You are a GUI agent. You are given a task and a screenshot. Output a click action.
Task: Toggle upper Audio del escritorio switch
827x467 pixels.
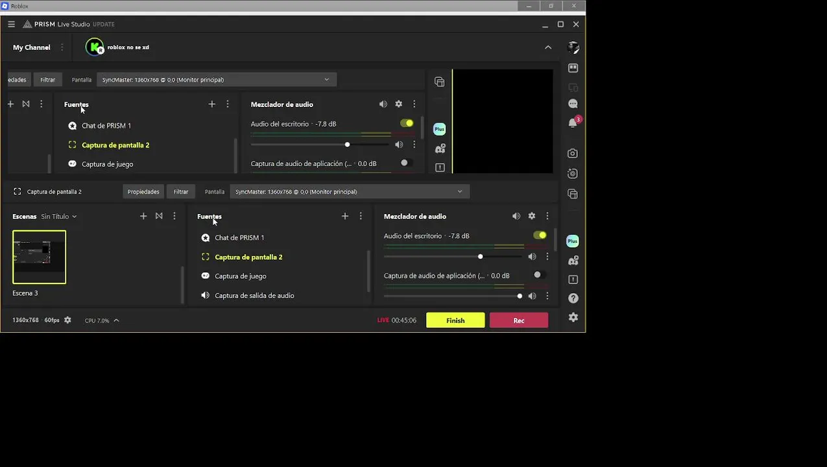point(407,123)
